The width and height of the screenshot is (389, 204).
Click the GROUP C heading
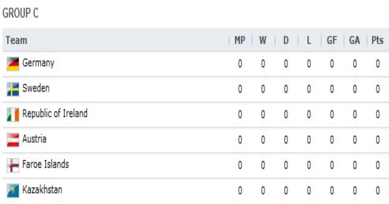20,13
